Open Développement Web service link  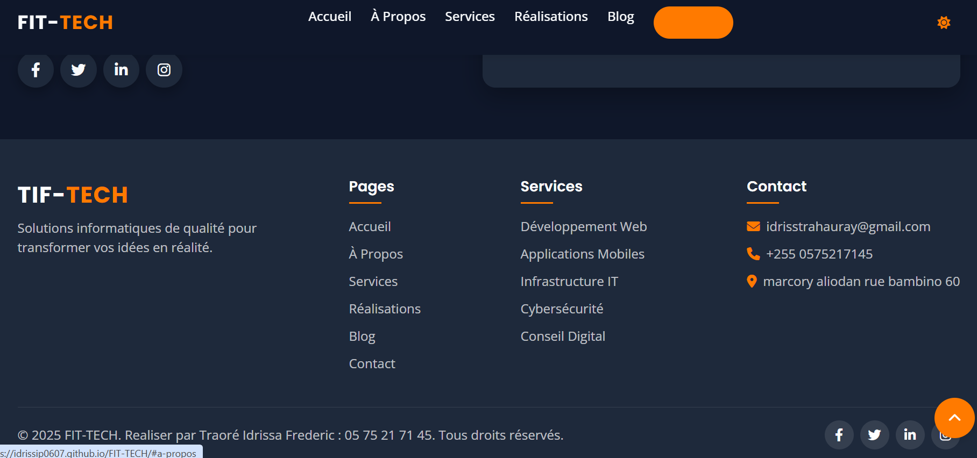pos(583,226)
